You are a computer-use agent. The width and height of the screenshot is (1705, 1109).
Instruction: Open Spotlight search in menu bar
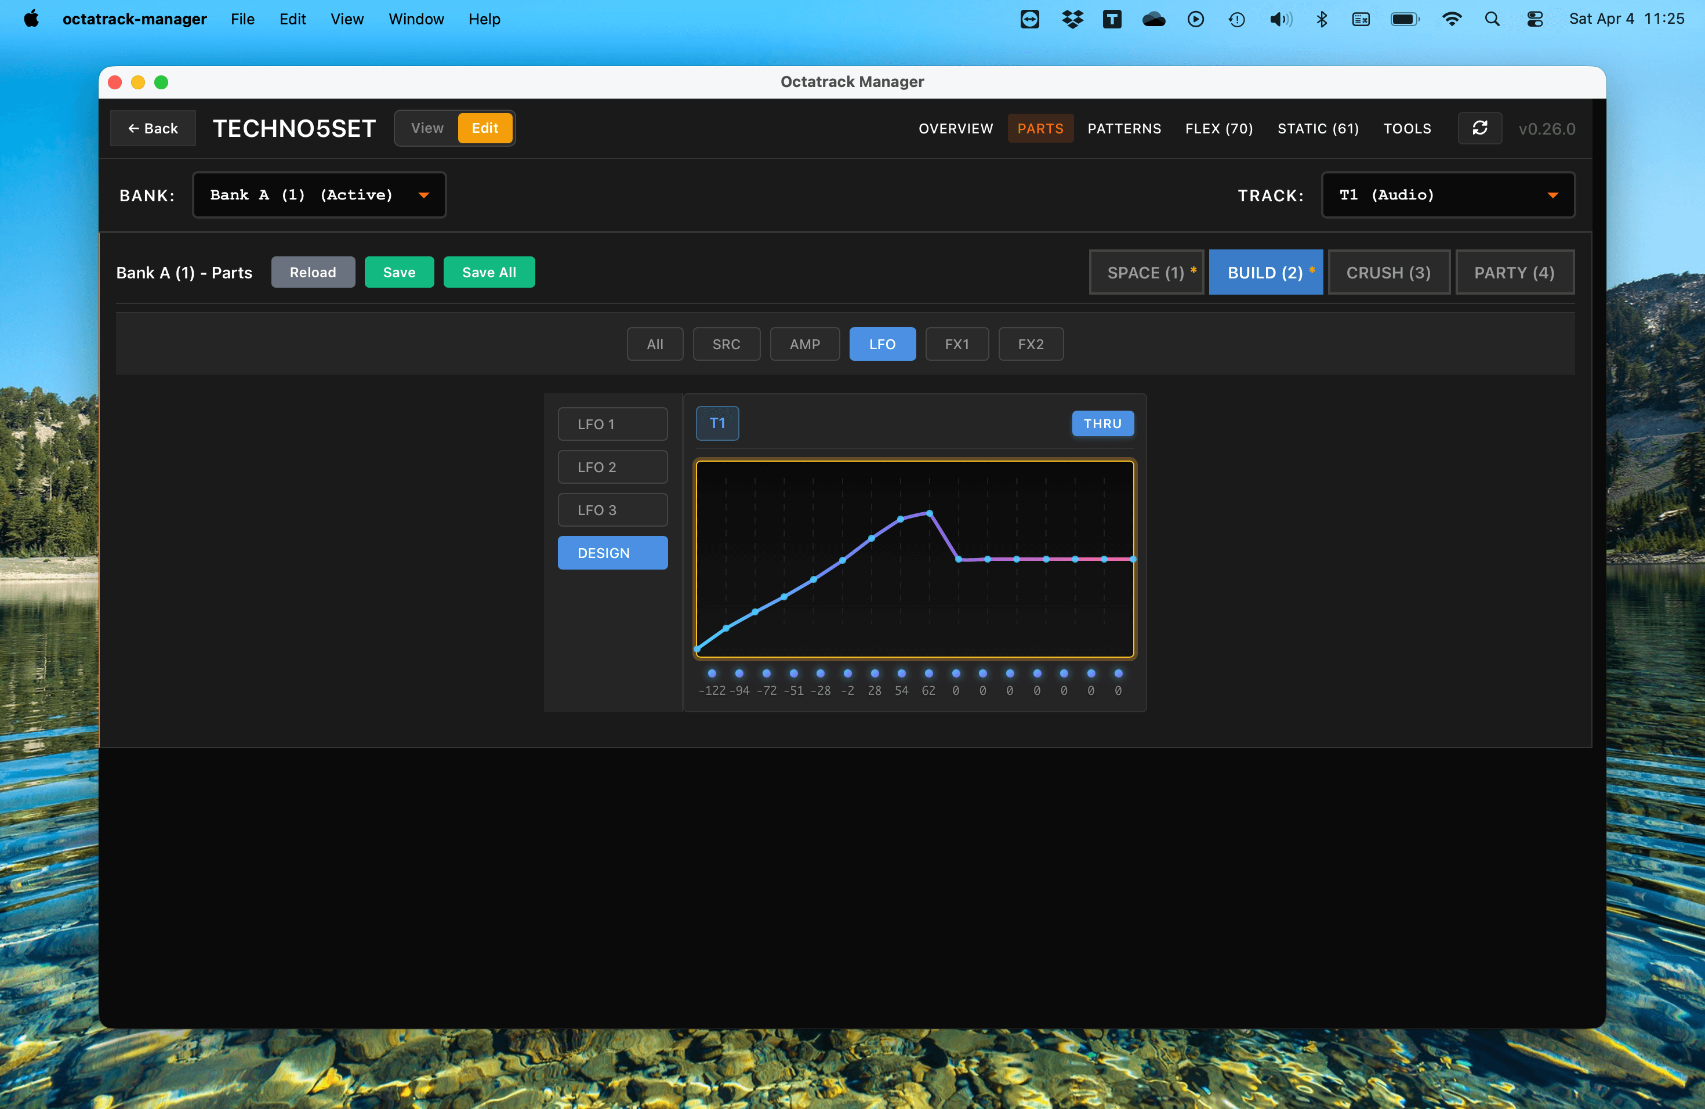[x=1492, y=19]
